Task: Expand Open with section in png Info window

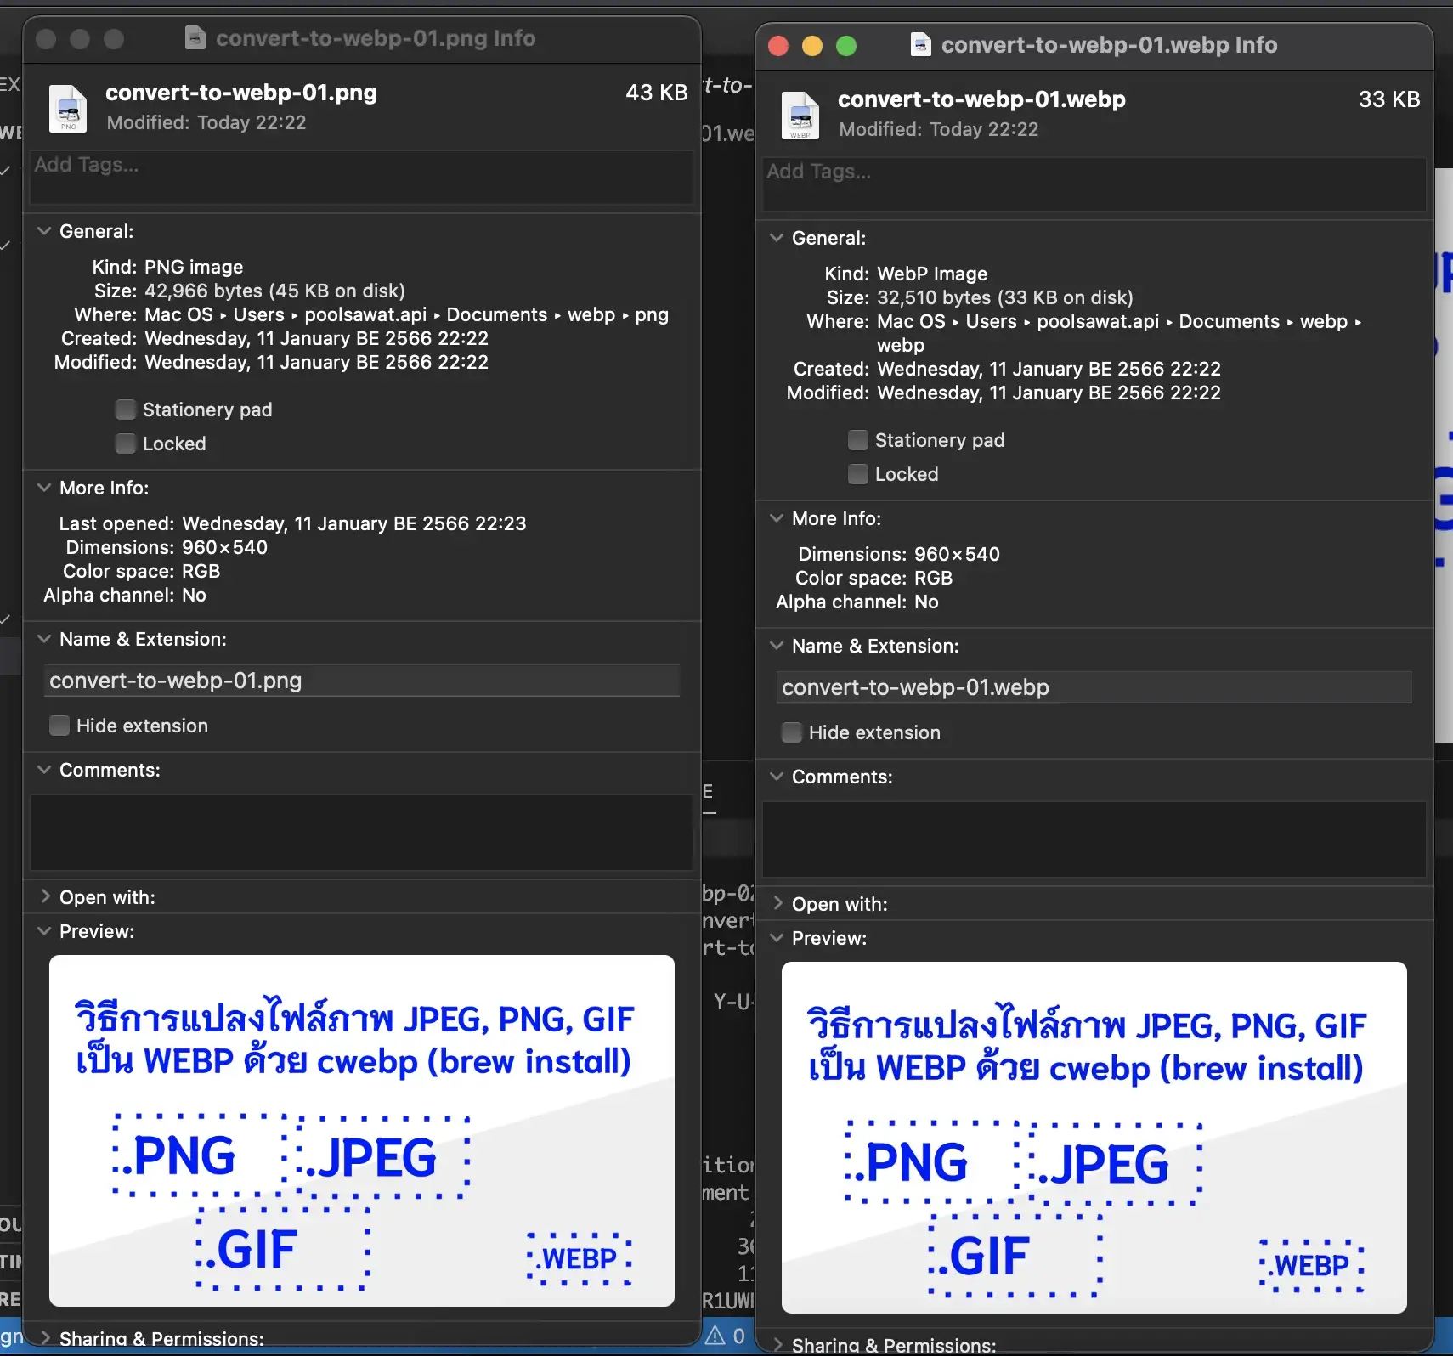Action: tap(44, 896)
